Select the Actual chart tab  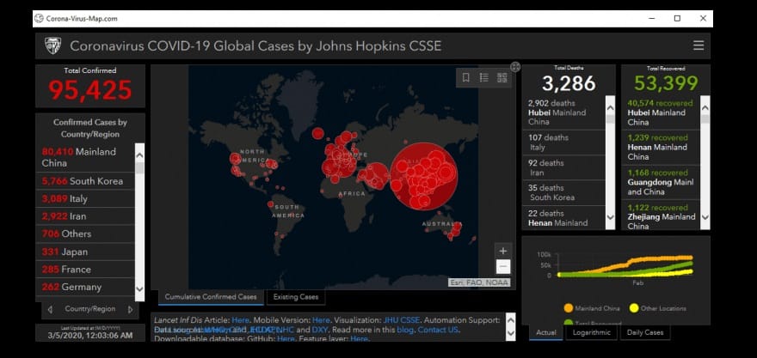coord(546,332)
